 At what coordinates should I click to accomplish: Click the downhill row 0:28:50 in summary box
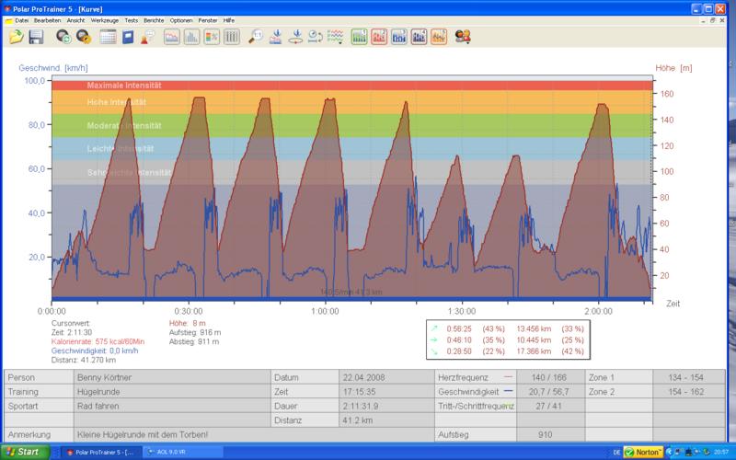508,351
